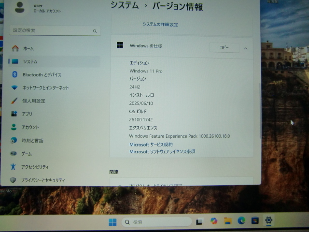Click the Accounts person icon in sidebar
309x232 pixels.
(x=14, y=127)
